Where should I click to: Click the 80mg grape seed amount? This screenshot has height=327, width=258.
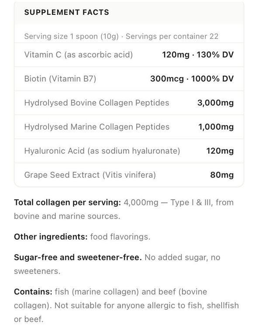pyautogui.click(x=222, y=175)
